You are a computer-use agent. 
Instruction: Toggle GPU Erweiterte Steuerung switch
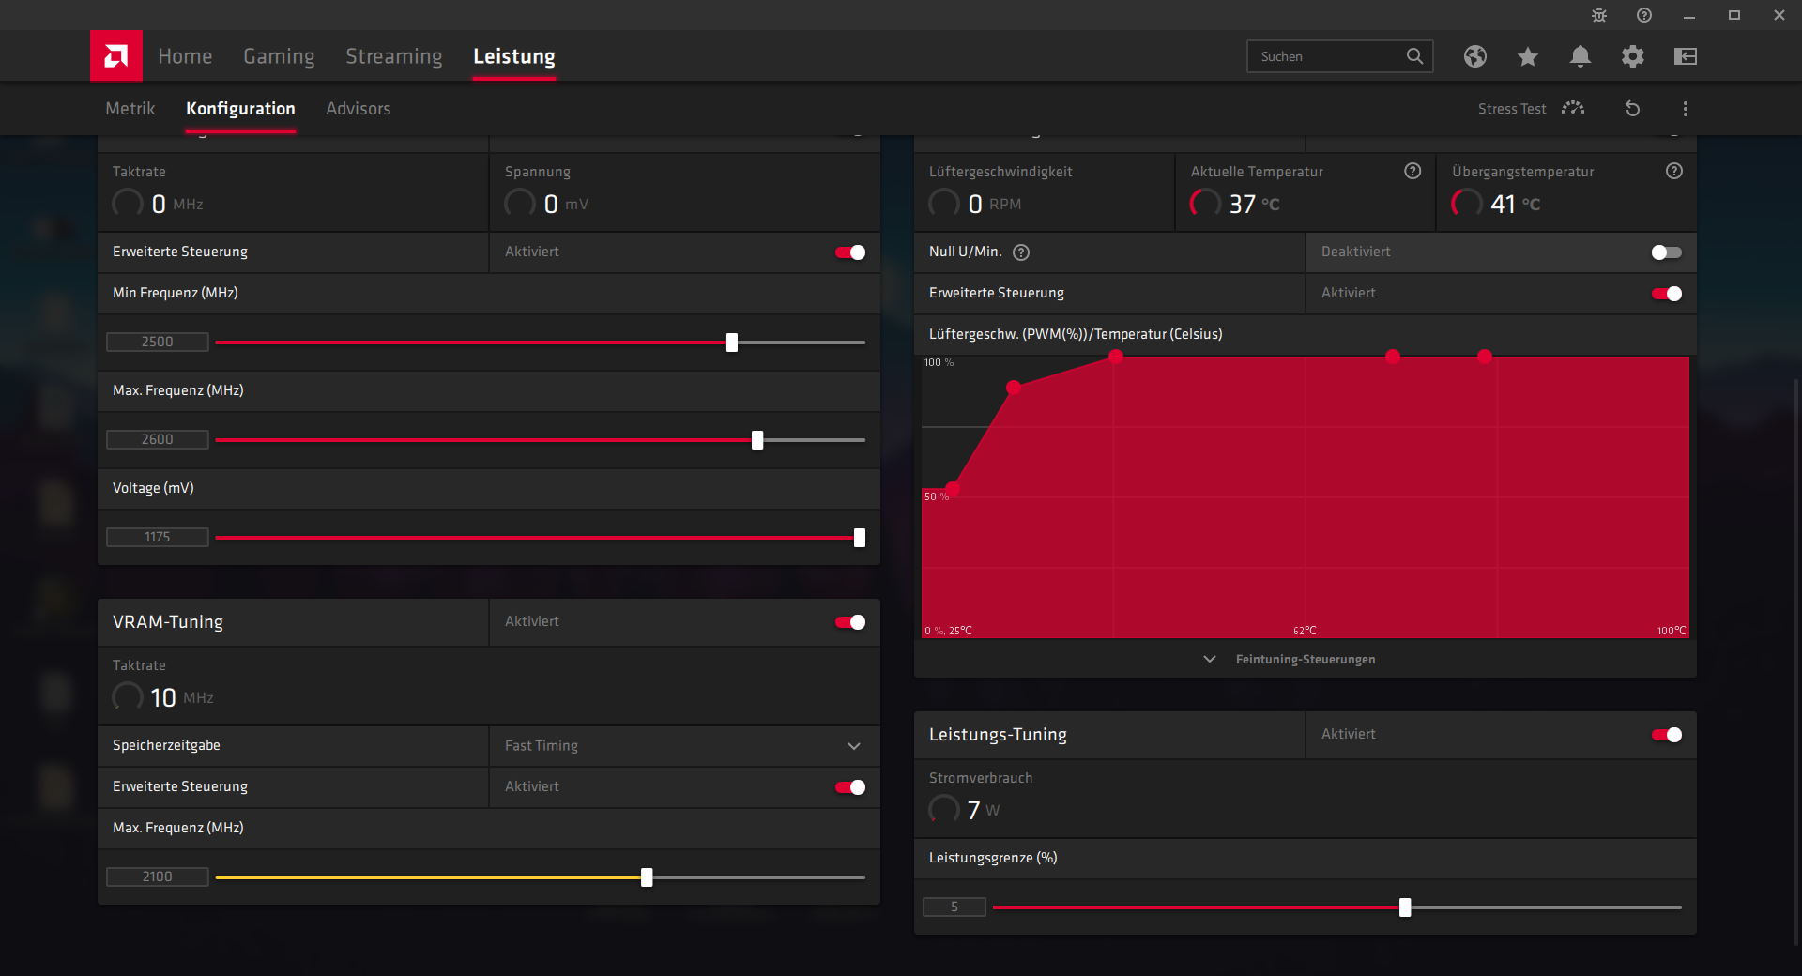850,252
